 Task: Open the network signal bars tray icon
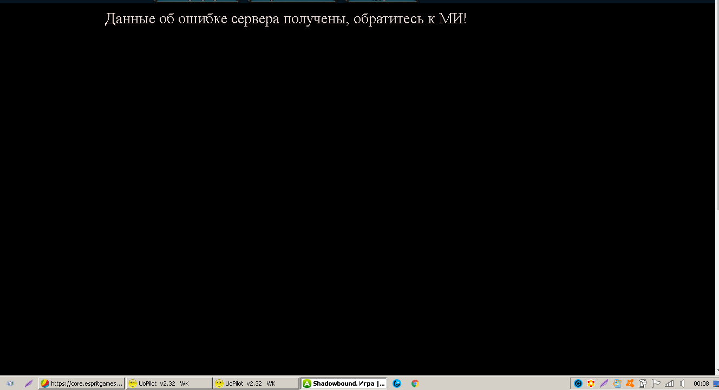click(669, 383)
